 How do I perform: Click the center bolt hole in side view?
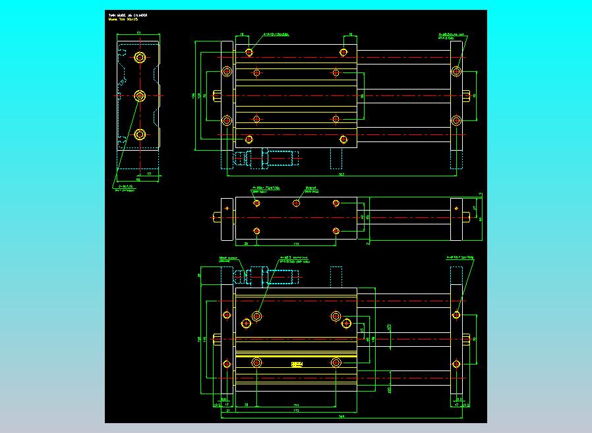(x=140, y=95)
